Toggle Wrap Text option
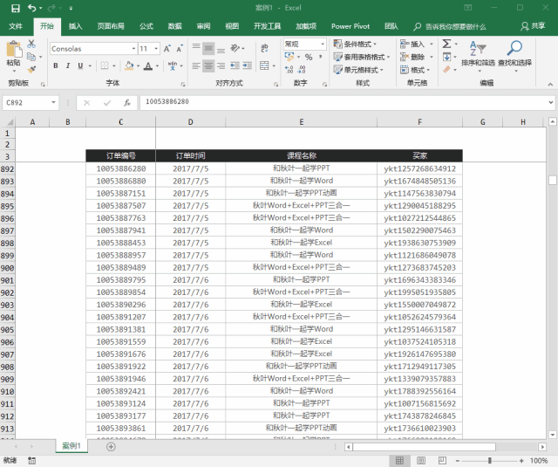 [x=264, y=48]
